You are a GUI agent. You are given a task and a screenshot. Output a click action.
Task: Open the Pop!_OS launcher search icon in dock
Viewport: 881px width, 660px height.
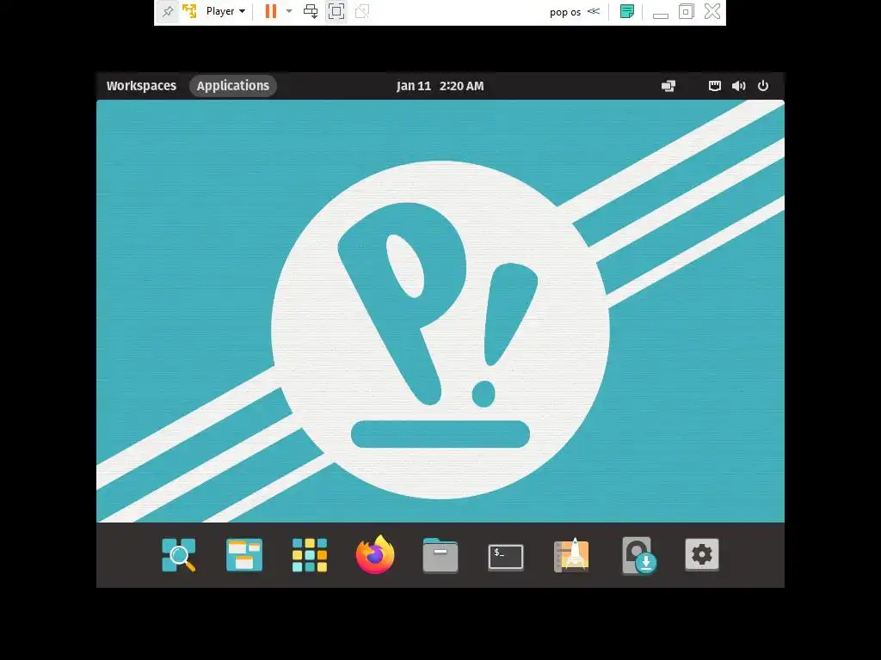179,555
